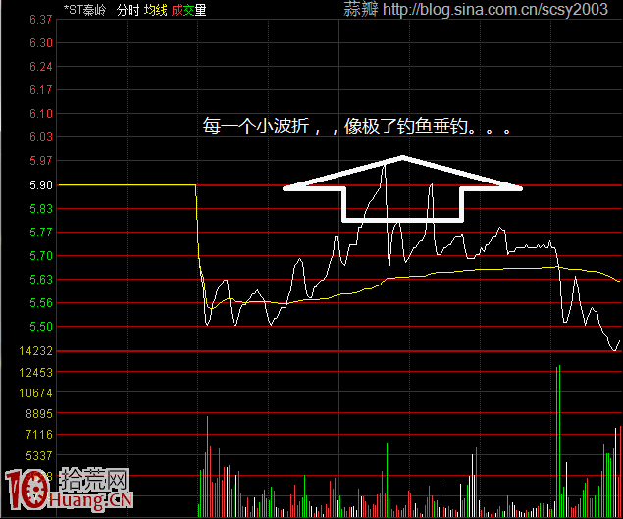
Task: Click the 6.10 price axis label
Action: [x=41, y=113]
